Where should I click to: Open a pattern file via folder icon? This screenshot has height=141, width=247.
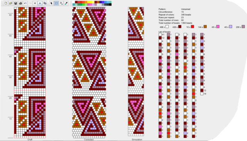11,3
